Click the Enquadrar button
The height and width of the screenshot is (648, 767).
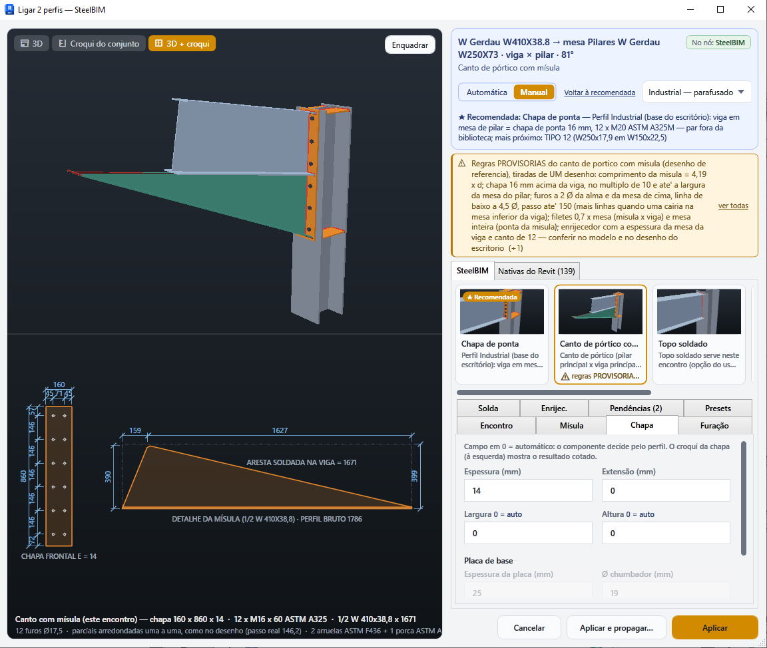[410, 45]
